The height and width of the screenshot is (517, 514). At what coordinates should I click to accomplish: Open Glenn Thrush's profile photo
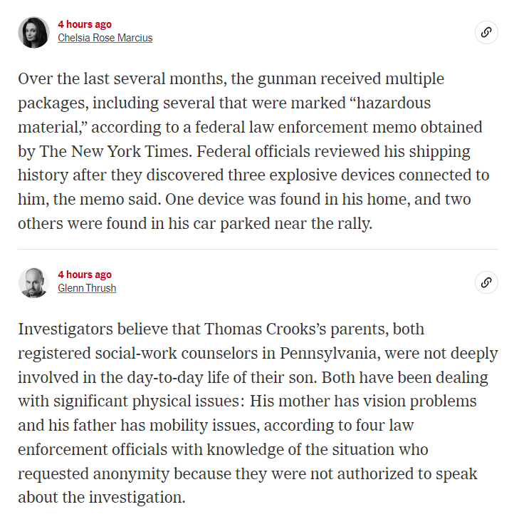33,282
